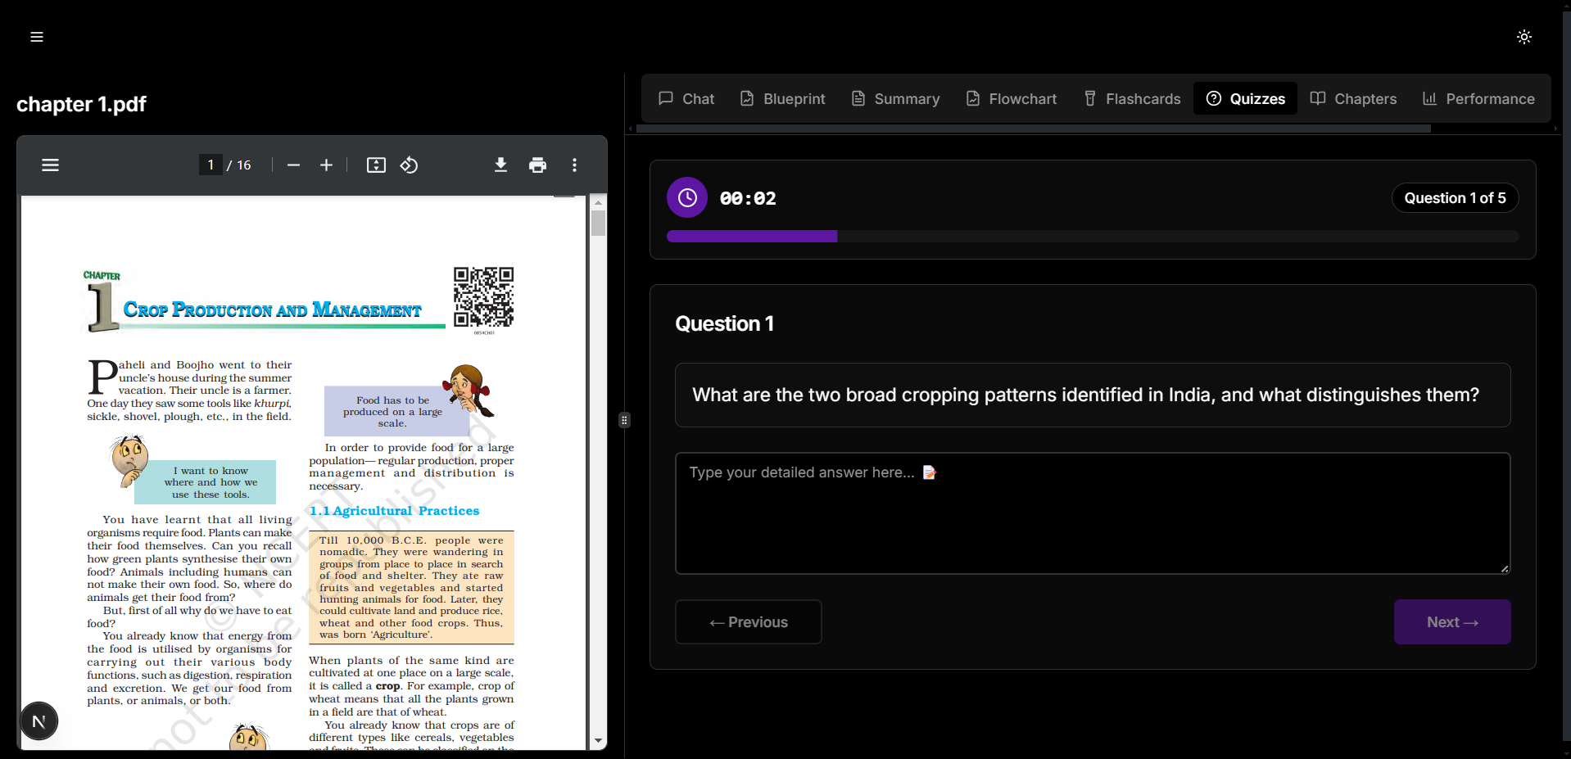Click the 'Question 1' heading

pos(724,323)
